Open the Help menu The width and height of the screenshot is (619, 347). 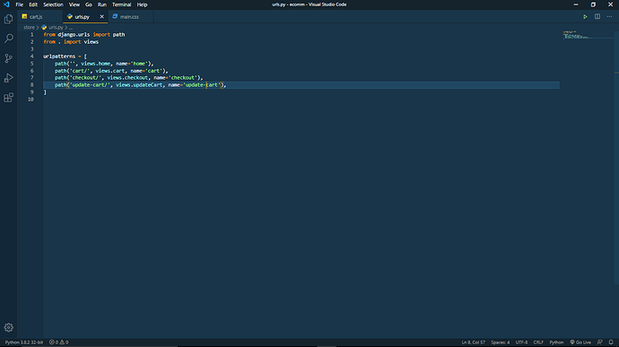coord(142,4)
